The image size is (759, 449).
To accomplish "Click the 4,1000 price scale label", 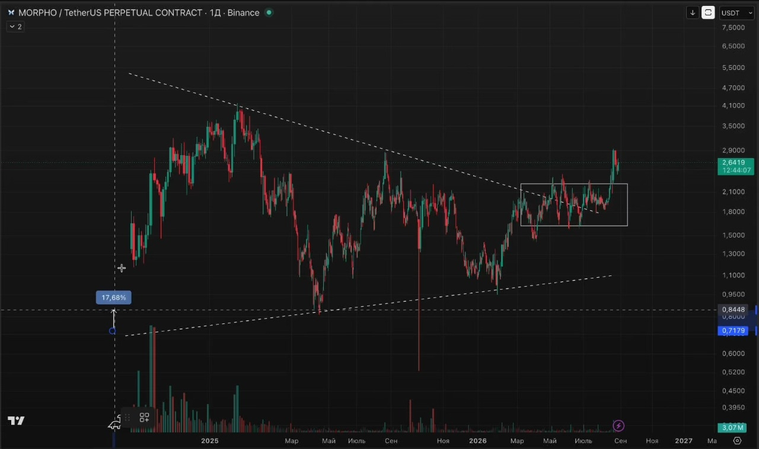I will (734, 105).
